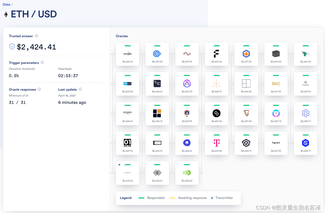Open the black and orange squares logo
The height and width of the screenshot is (213, 325).
click(x=157, y=113)
